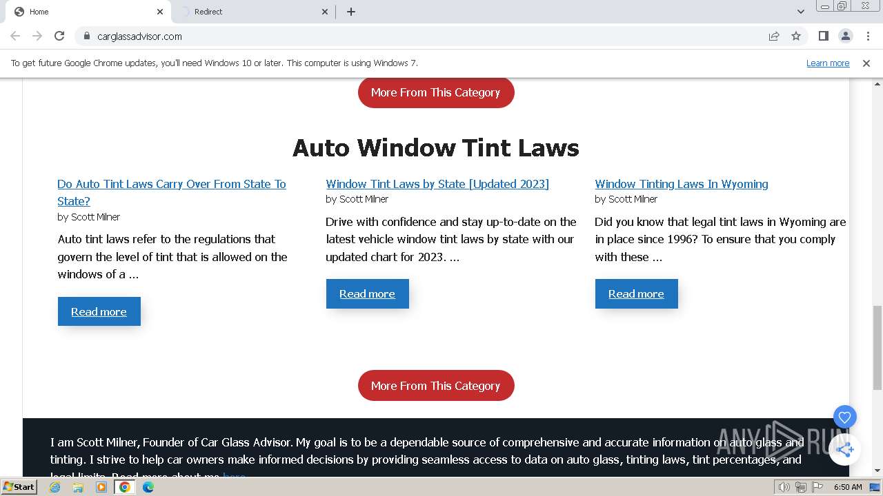Open Do Auto Tint Laws Carry Over article
883x496 pixels.
172,192
